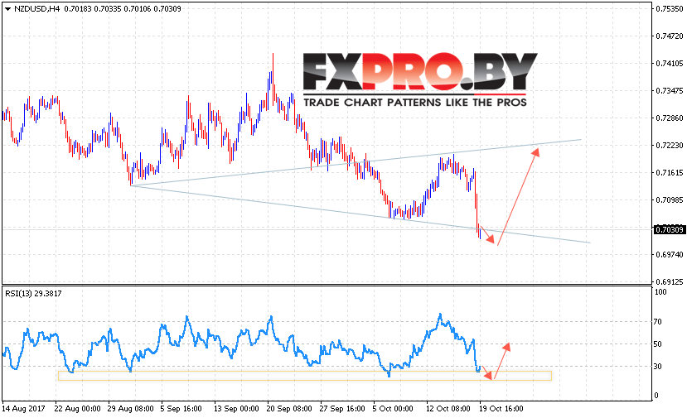Click the 0.74720 price axis label

[669, 36]
